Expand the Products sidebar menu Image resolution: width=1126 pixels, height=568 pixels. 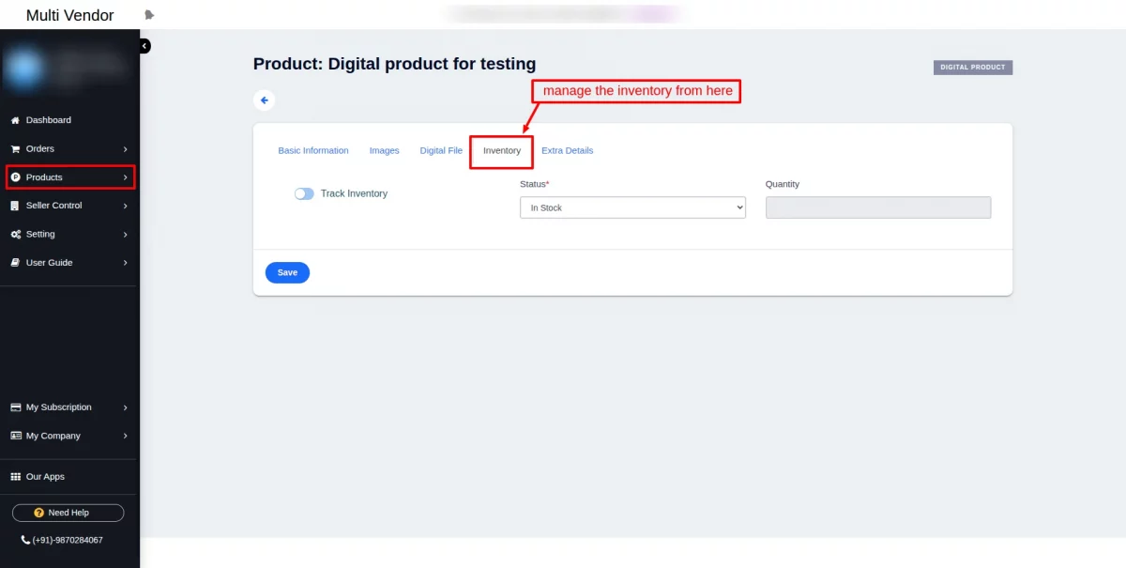pyautogui.click(x=70, y=177)
